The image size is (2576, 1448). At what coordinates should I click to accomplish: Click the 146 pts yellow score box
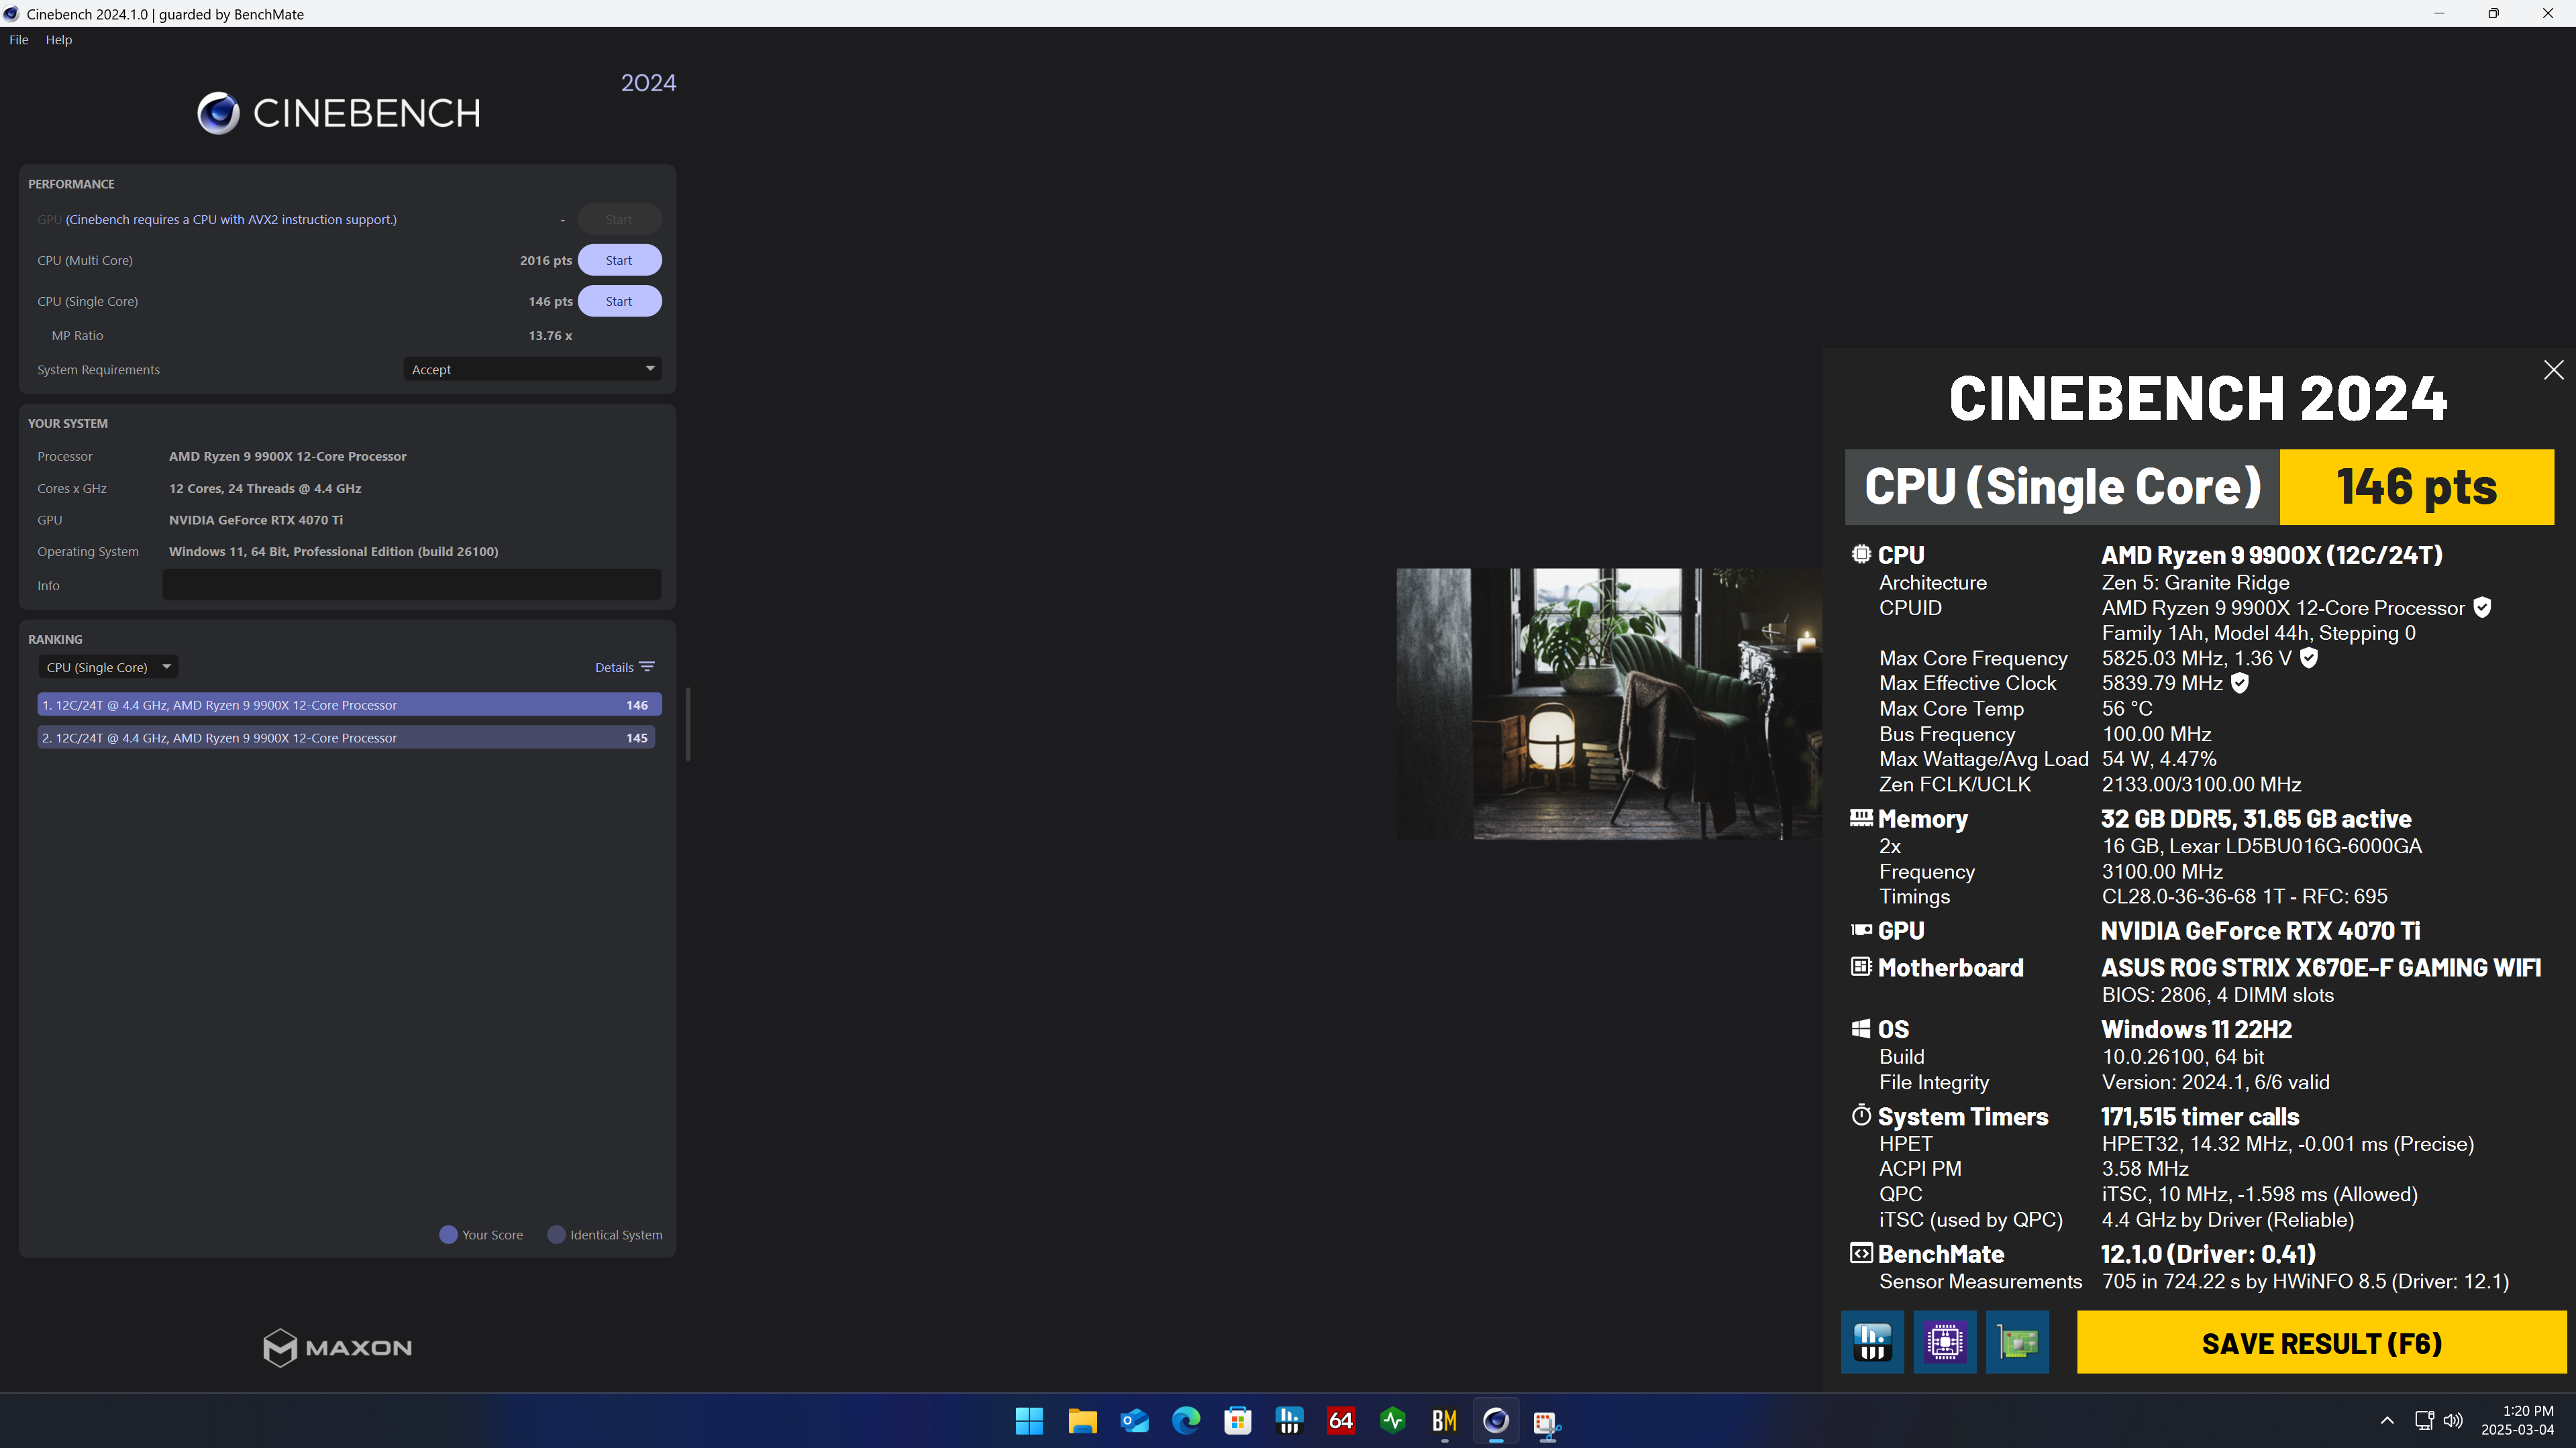(2416, 487)
